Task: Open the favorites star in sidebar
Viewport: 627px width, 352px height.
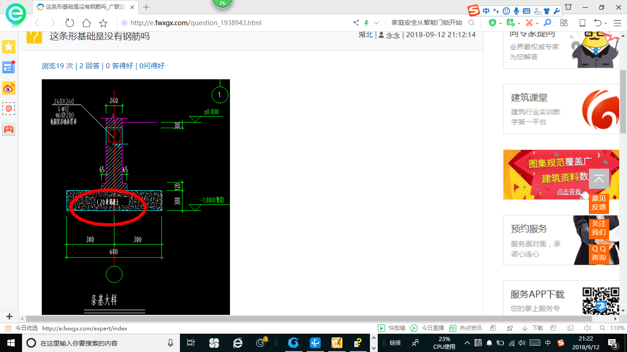Action: click(9, 46)
